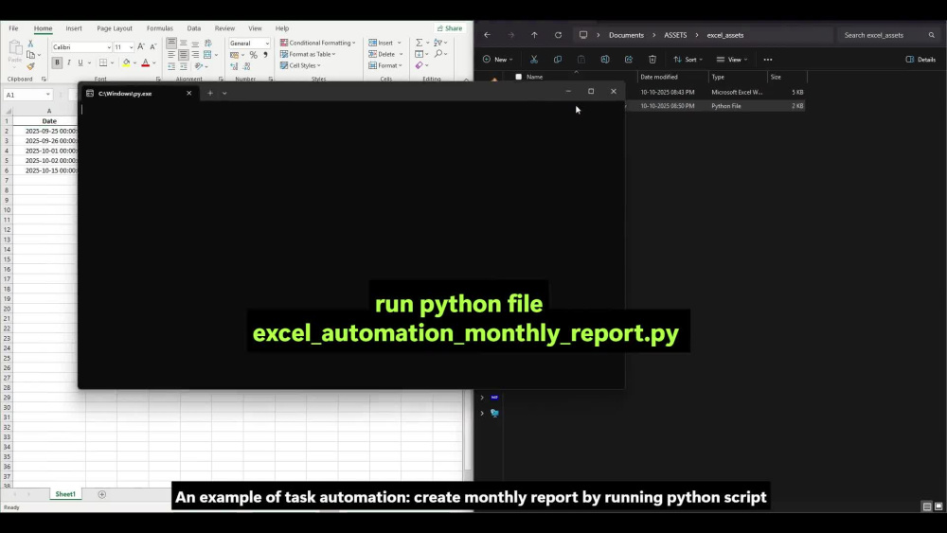The height and width of the screenshot is (533, 947).
Task: Open the terminal tab dropdown chevron
Action: pyautogui.click(x=224, y=93)
